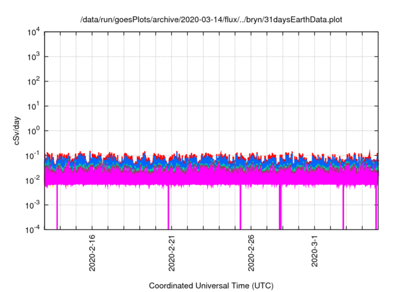Click the plot title file path

[211, 20]
